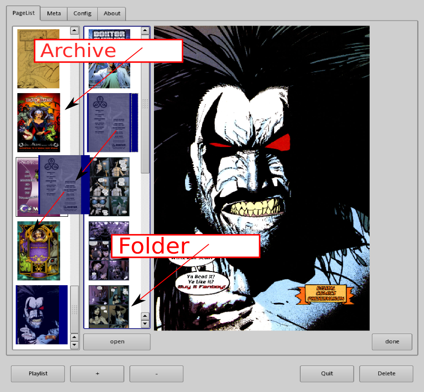Click folder list scroll-up arrow near bottom
The height and width of the screenshot is (392, 424).
(145, 316)
